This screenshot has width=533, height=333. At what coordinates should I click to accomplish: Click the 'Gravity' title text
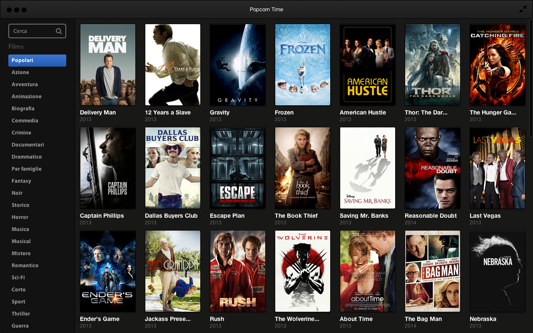coord(220,112)
